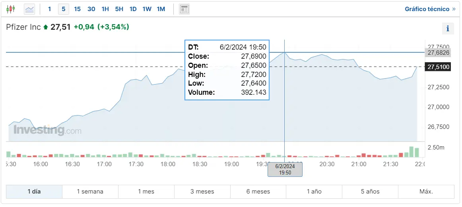Switch to the 1 semana range tab
This screenshot has height=207, width=462.
point(90,192)
